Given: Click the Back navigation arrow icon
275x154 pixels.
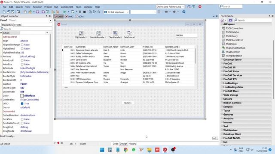Looking at the screenshot, I should tap(166, 12).
